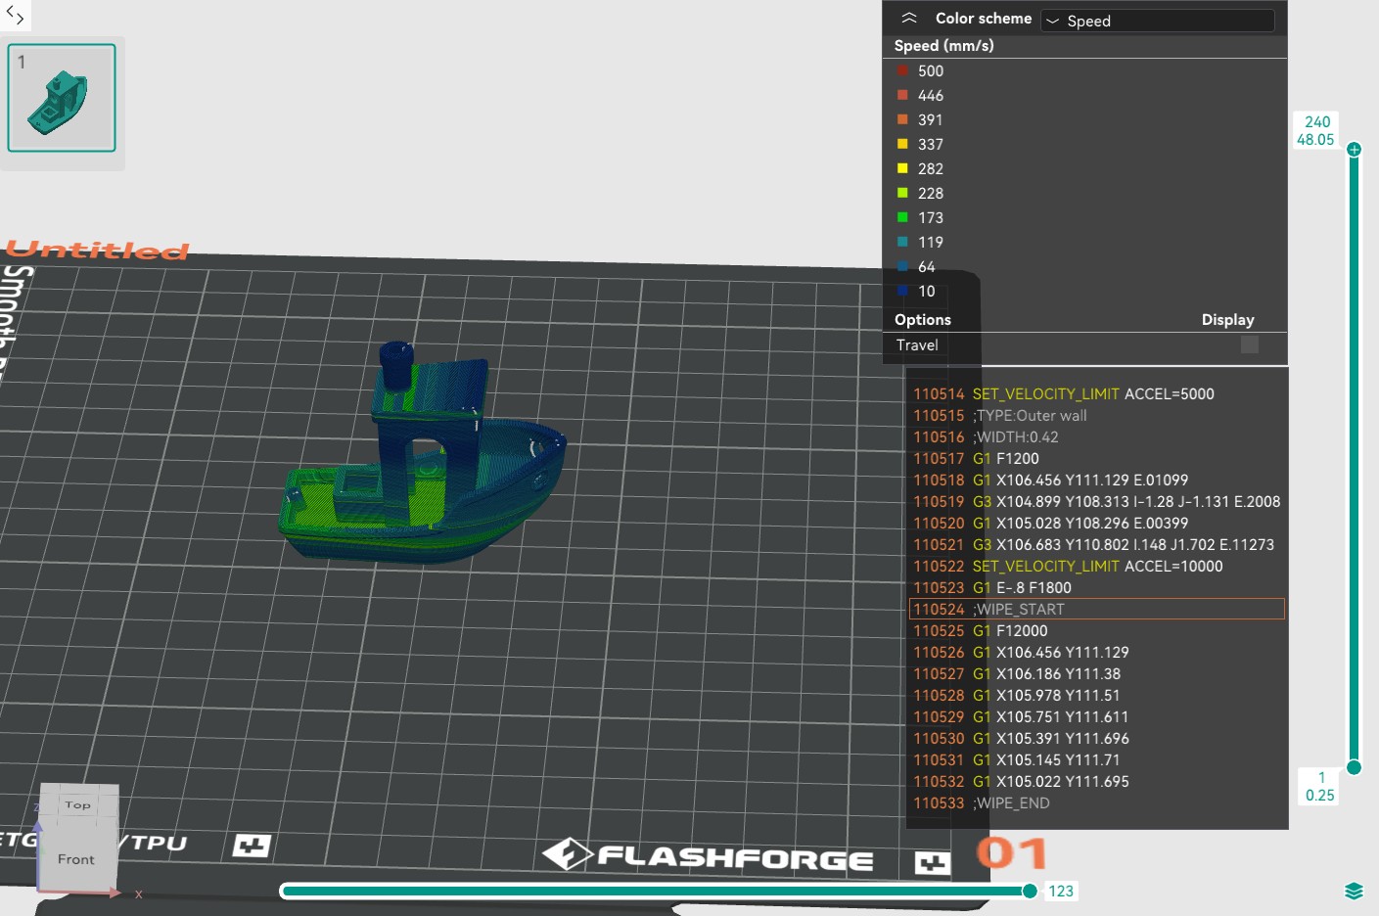This screenshot has width=1379, height=916.
Task: Collapse the plate sidebar with arrows icon
Action: coord(15,15)
